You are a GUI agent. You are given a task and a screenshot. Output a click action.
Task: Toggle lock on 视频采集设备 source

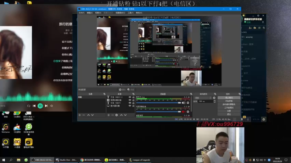pos(133,100)
